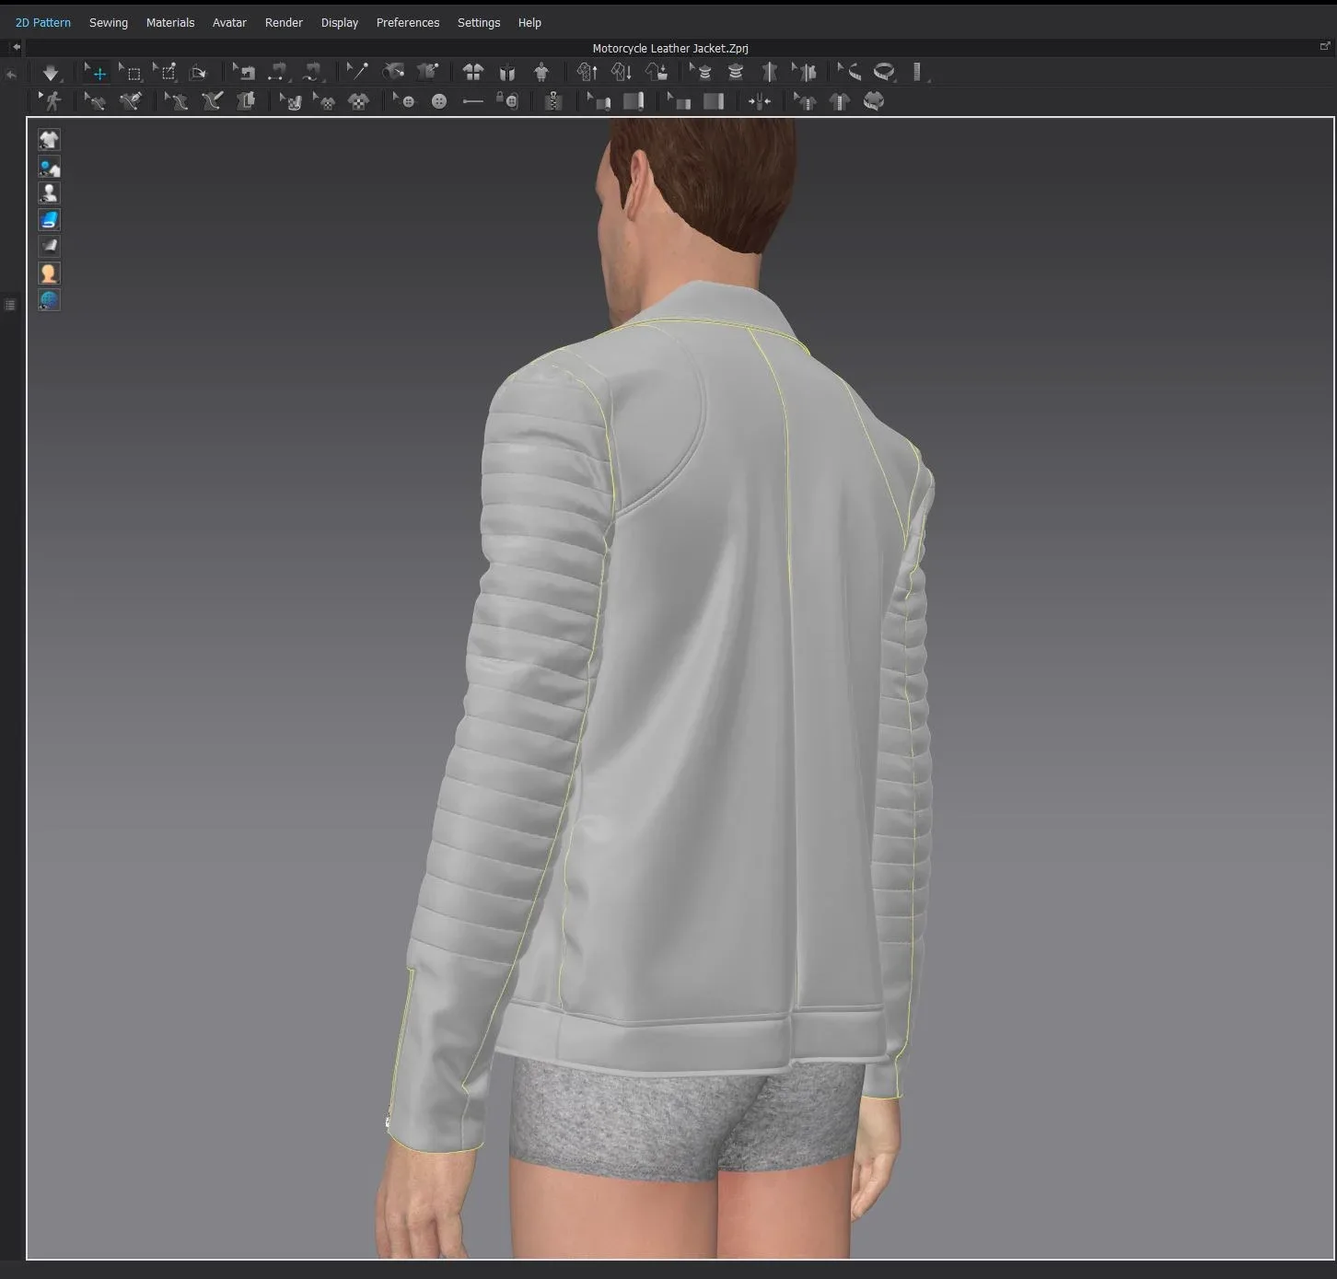Viewport: 1337px width, 1279px height.
Task: Open the Display menu
Action: coord(340,22)
